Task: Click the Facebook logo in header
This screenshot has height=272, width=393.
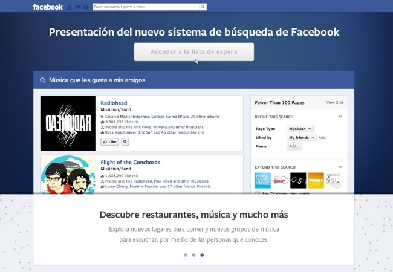Action: (x=48, y=7)
